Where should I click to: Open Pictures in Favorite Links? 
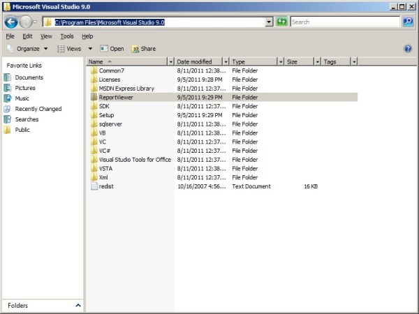coord(25,88)
